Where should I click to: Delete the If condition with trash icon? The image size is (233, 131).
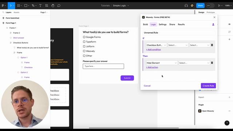(212, 45)
